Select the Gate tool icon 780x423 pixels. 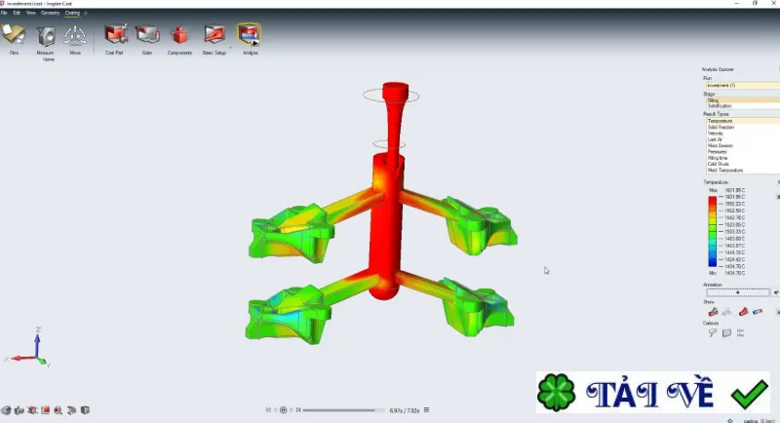[147, 35]
